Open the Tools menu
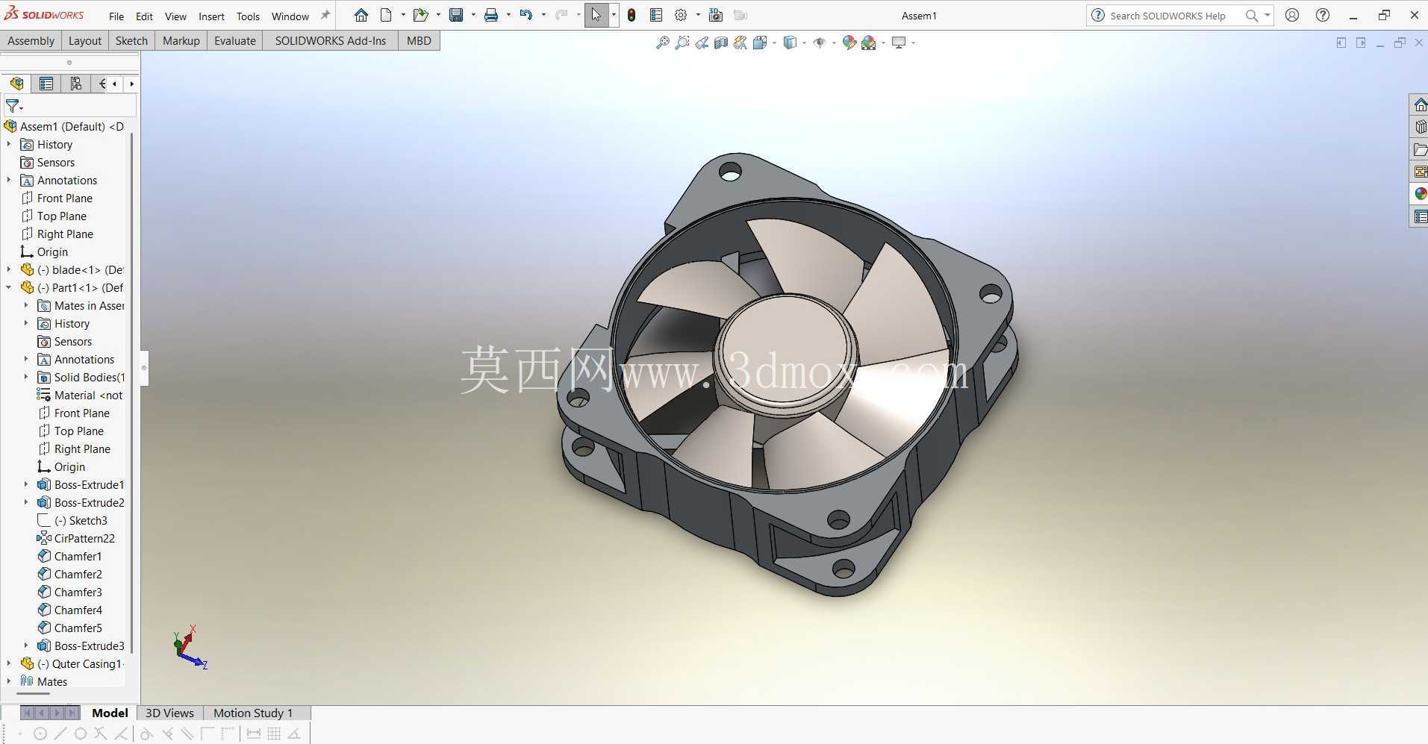Screen dimensions: 1428x744 (x=248, y=16)
